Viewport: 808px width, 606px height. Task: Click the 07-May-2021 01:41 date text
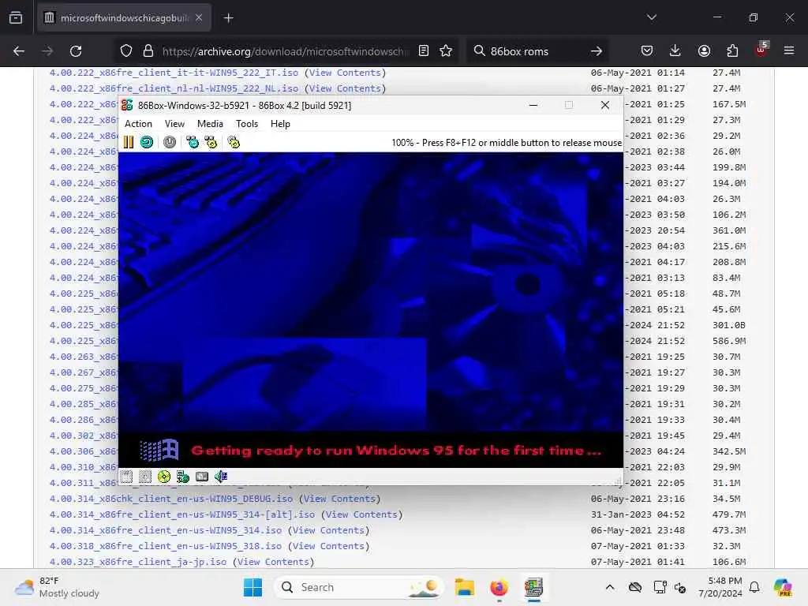[x=638, y=562]
